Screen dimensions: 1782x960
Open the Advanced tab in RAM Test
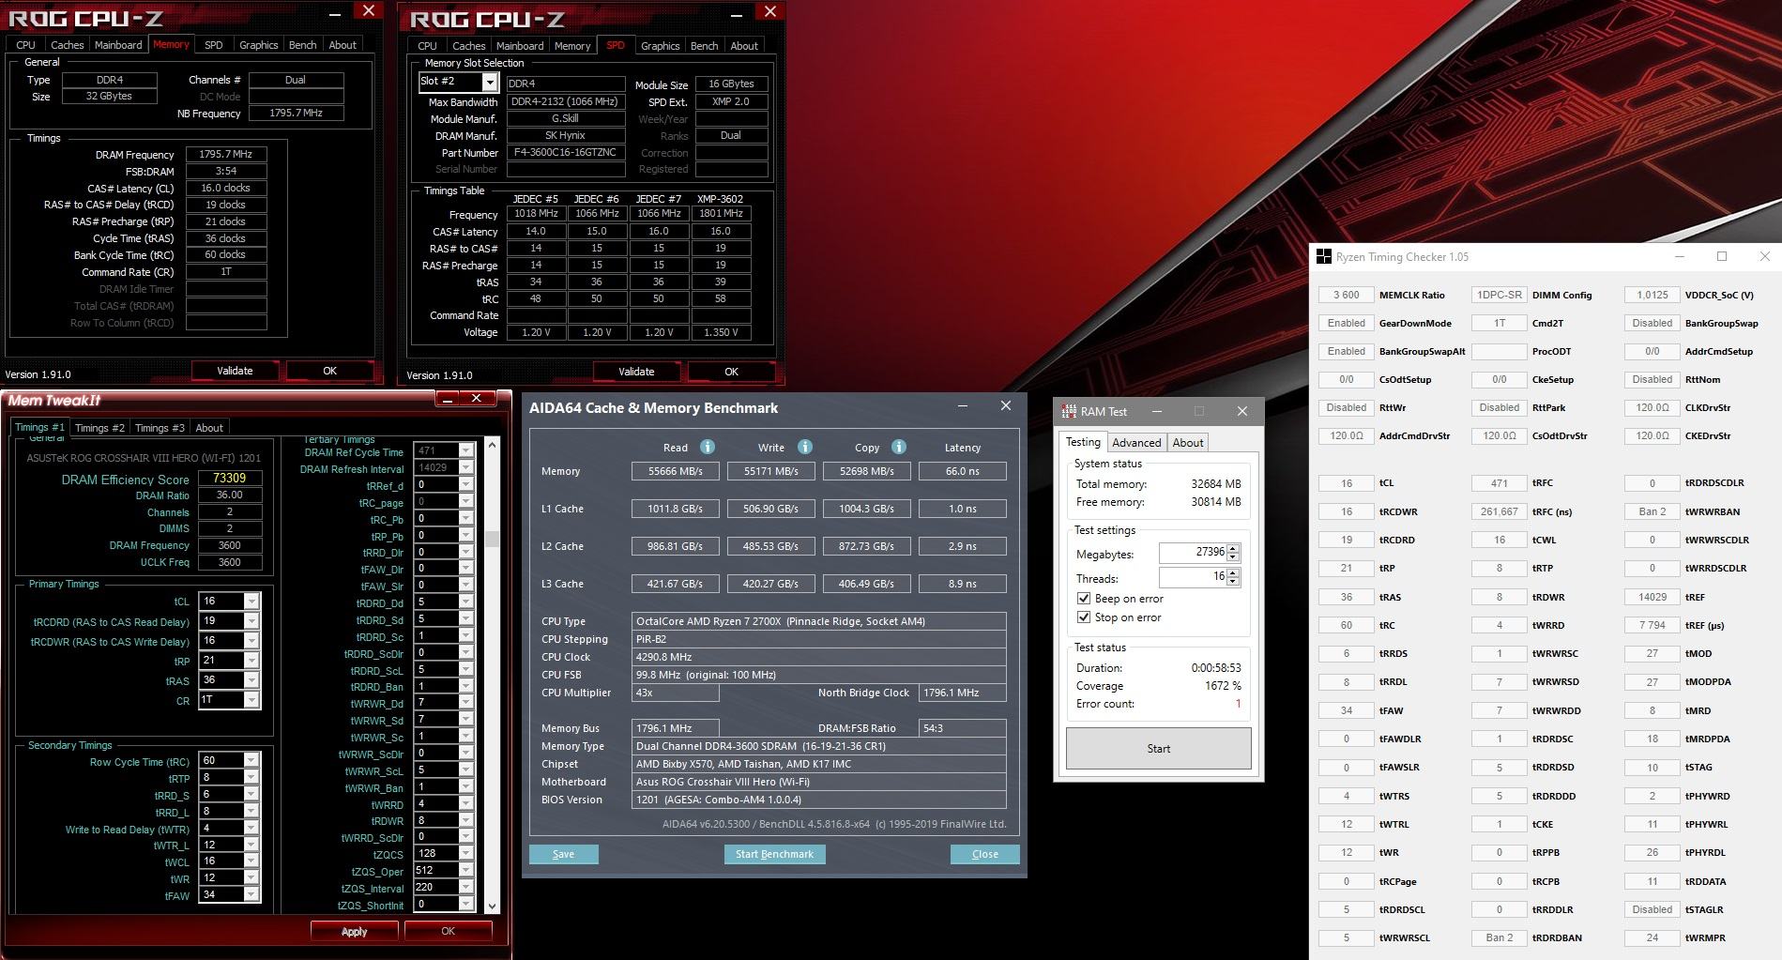click(1136, 443)
